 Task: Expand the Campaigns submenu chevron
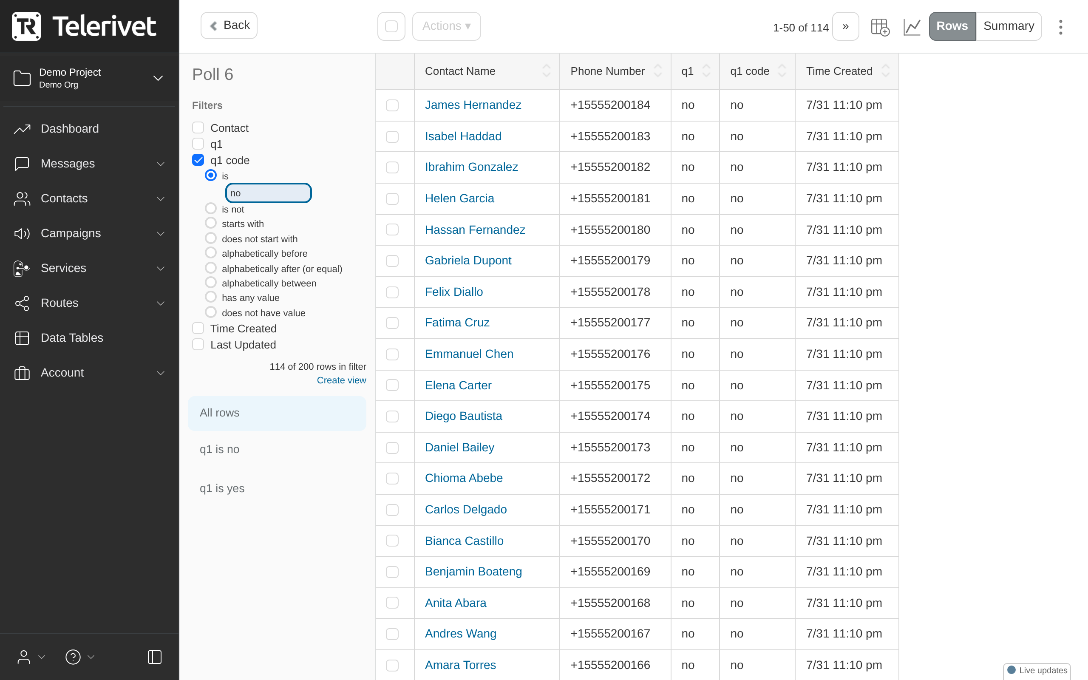click(x=161, y=234)
